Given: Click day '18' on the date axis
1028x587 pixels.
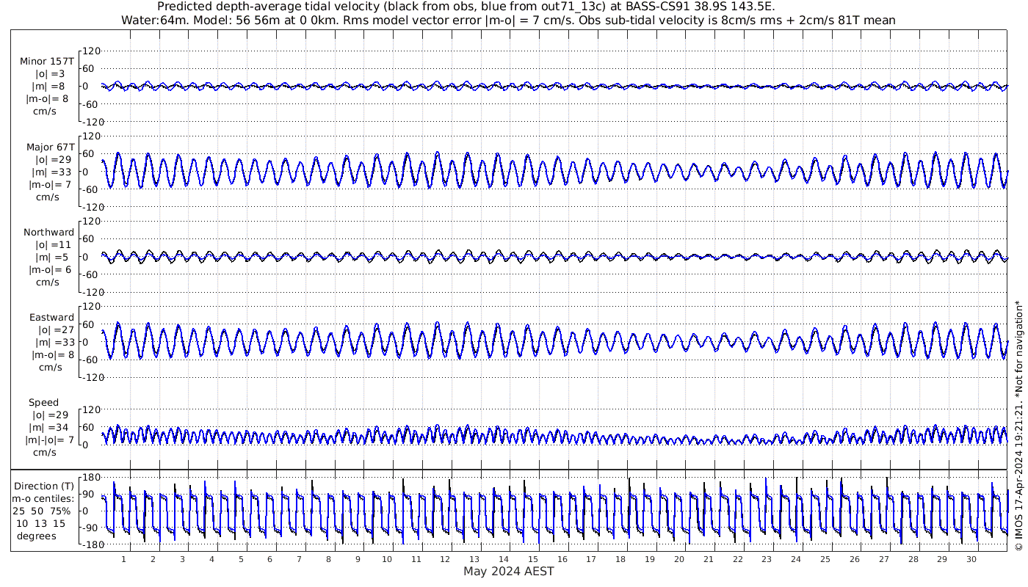Looking at the screenshot, I should 620,559.
